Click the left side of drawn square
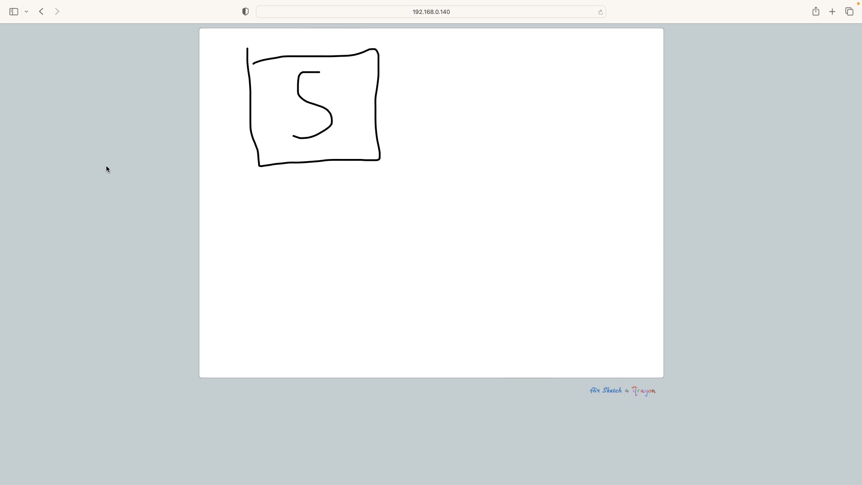This screenshot has height=485, width=862. (251, 108)
